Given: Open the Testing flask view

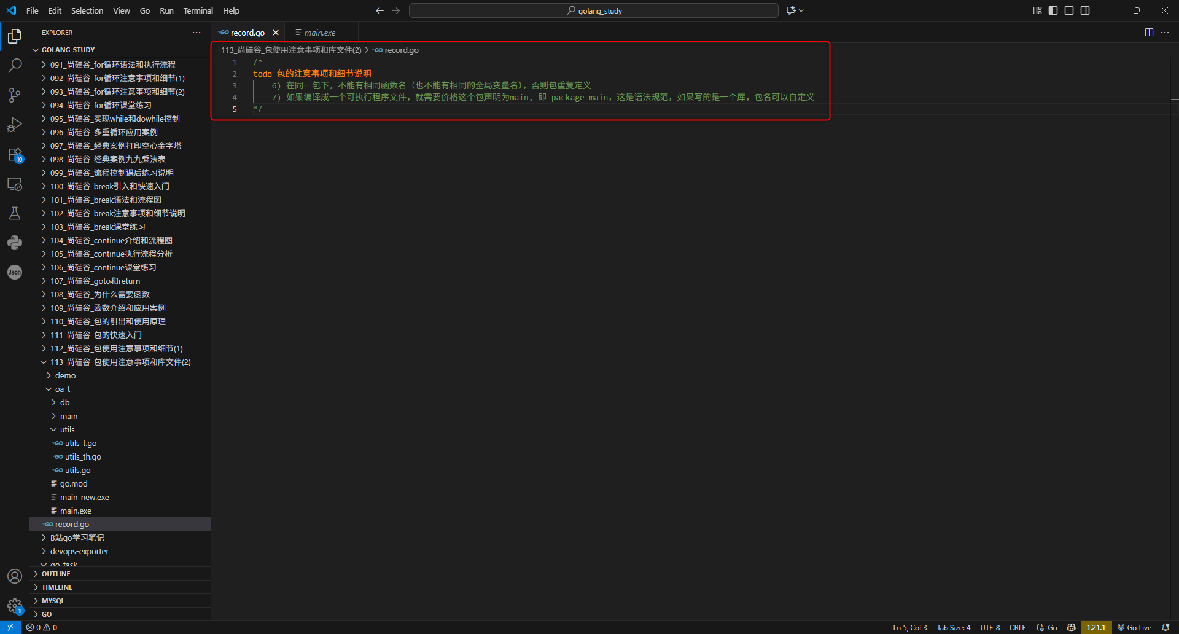Looking at the screenshot, I should (x=15, y=213).
